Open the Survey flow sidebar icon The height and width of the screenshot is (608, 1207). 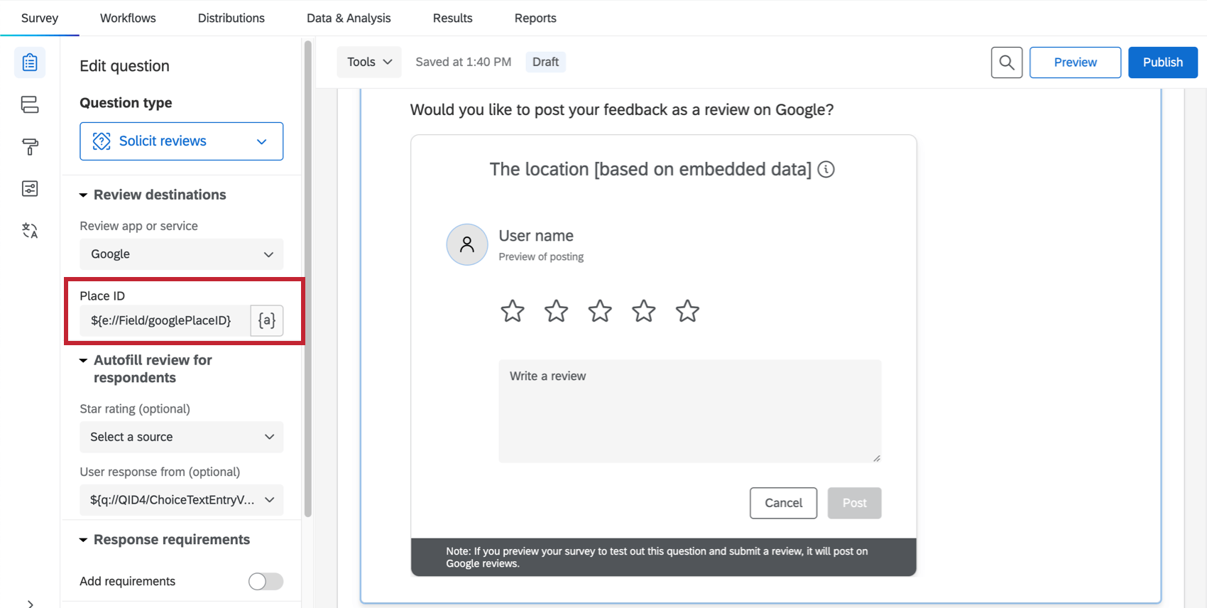point(30,104)
